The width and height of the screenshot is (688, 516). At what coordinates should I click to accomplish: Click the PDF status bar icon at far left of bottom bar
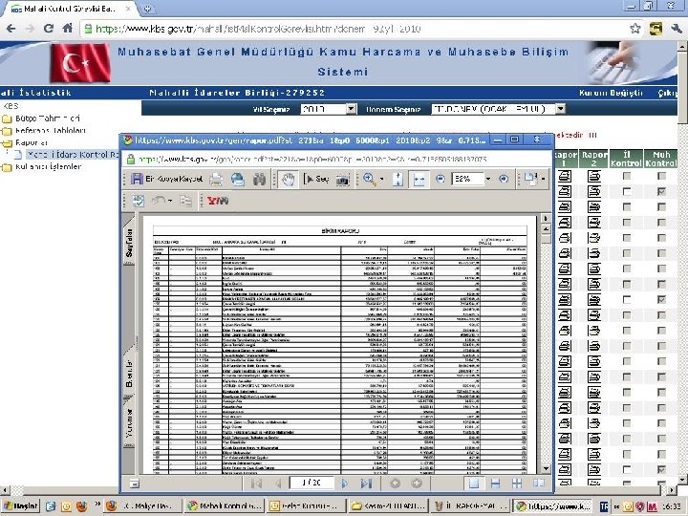point(135,484)
